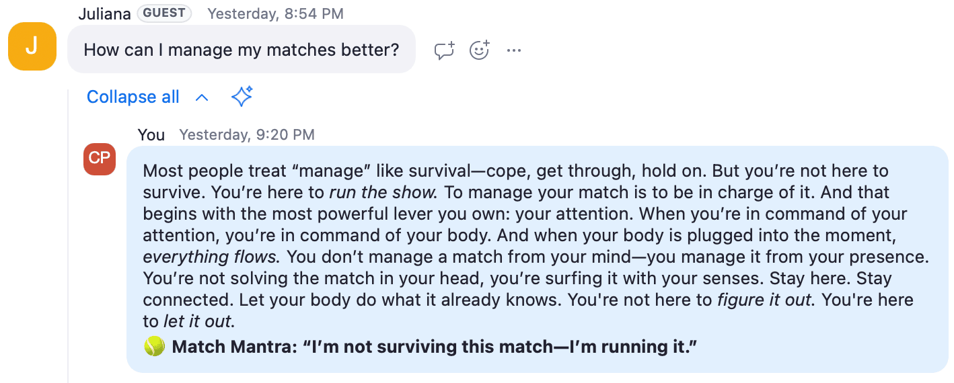Click the GUEST badge beside Juliana
Image resolution: width=954 pixels, height=383 pixels.
pyautogui.click(x=164, y=13)
